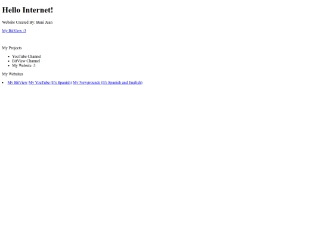Click the "Website Created By:" text
The image size is (322, 241).
pos(18,22)
